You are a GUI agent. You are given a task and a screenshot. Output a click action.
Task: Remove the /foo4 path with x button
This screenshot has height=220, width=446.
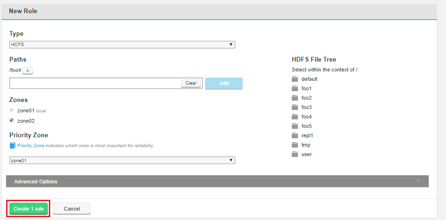tap(28, 71)
